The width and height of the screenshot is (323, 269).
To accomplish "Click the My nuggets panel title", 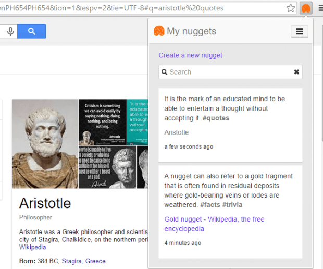I will click(191, 31).
